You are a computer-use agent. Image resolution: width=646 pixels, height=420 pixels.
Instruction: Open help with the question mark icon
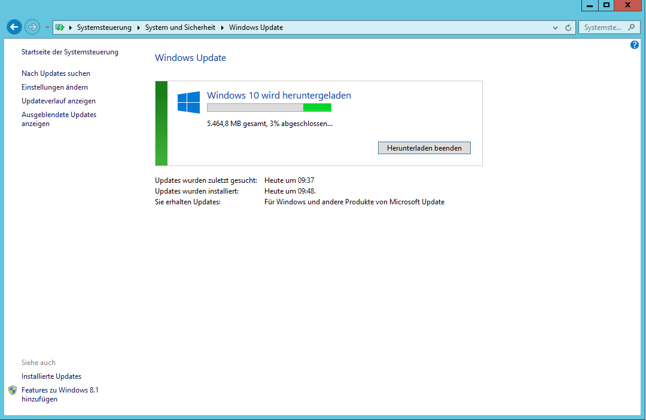(x=635, y=45)
